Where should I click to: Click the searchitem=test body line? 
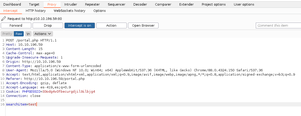pyautogui.click(x=21, y=104)
